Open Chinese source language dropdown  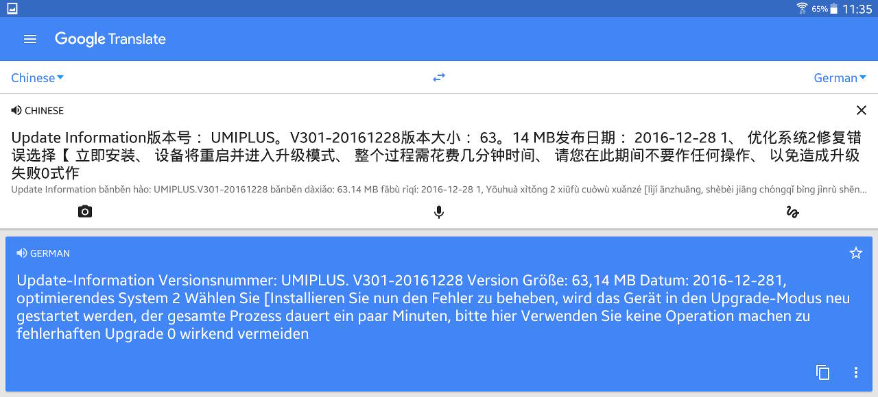coord(38,77)
